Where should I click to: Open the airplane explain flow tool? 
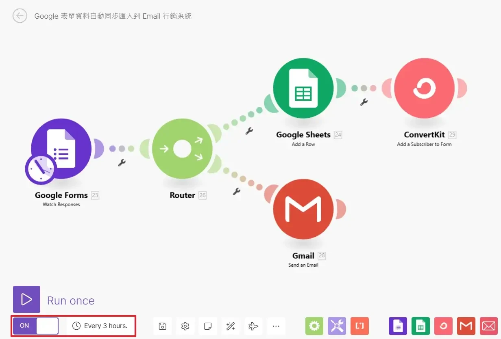253,326
